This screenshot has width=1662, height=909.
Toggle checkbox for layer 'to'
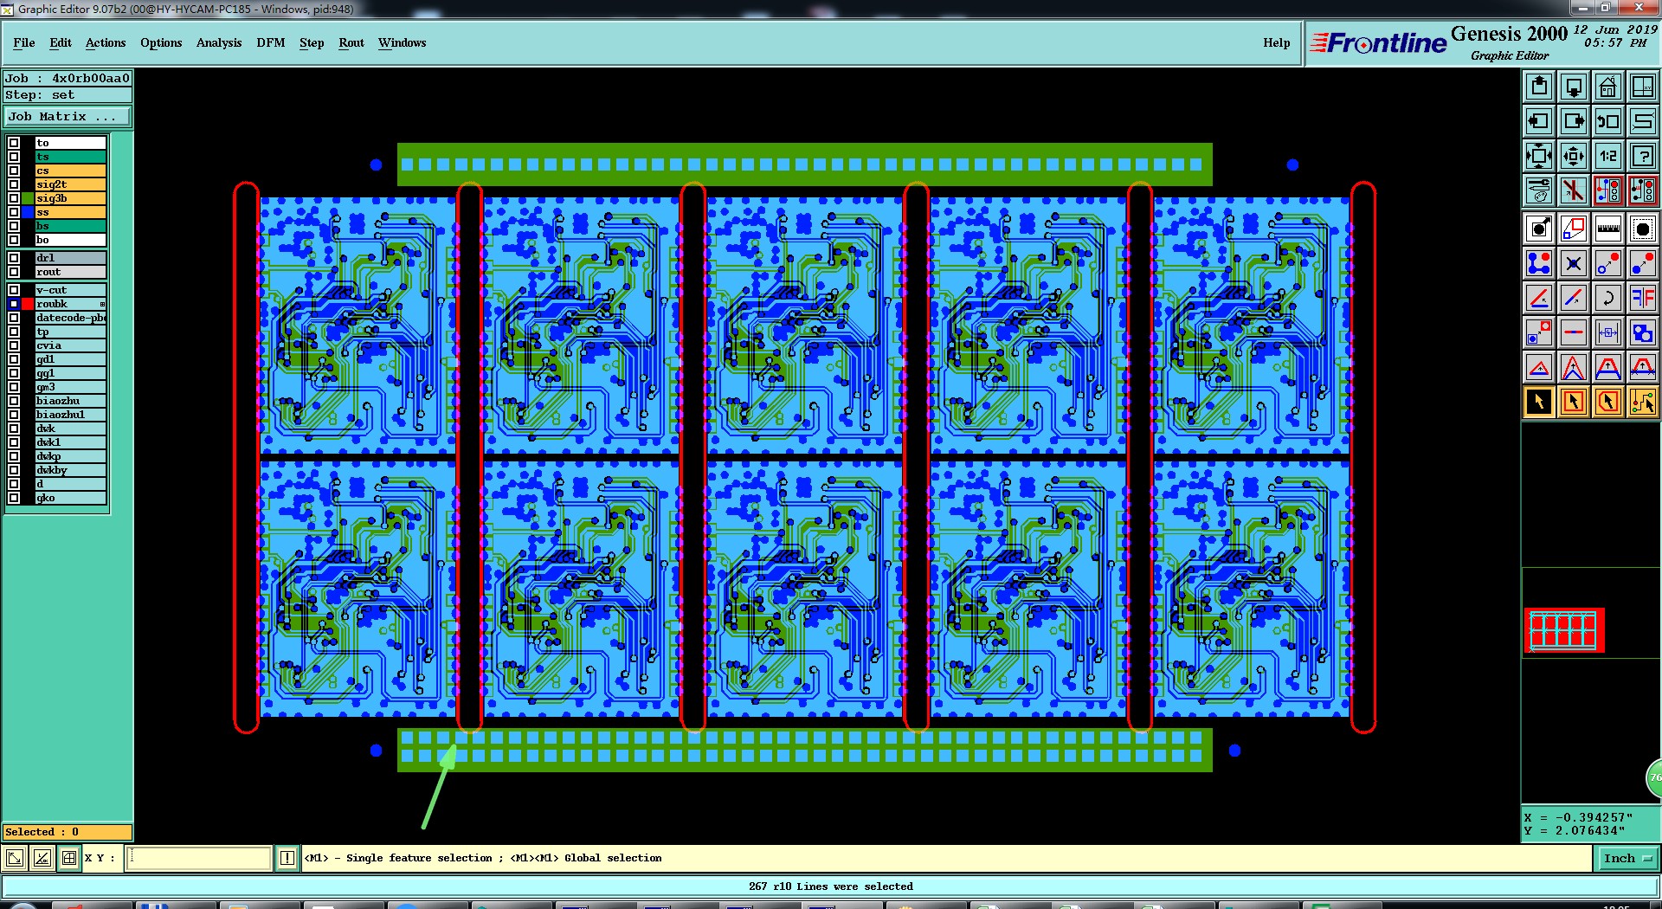point(14,143)
